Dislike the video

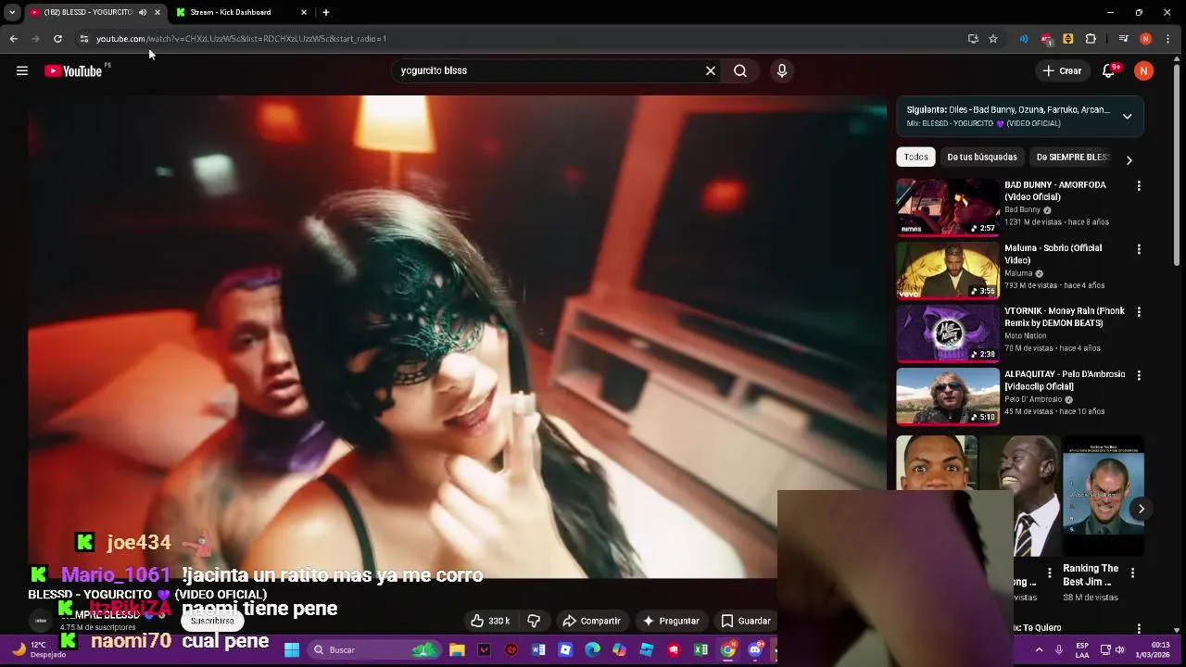pos(534,621)
